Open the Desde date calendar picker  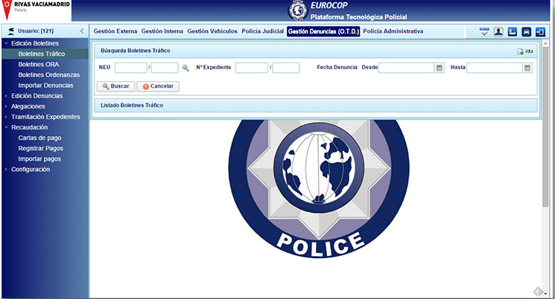pos(440,68)
